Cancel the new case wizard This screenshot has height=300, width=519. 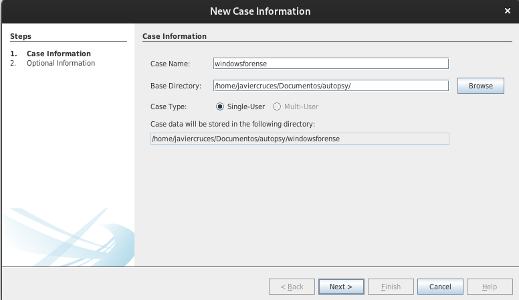(440, 287)
